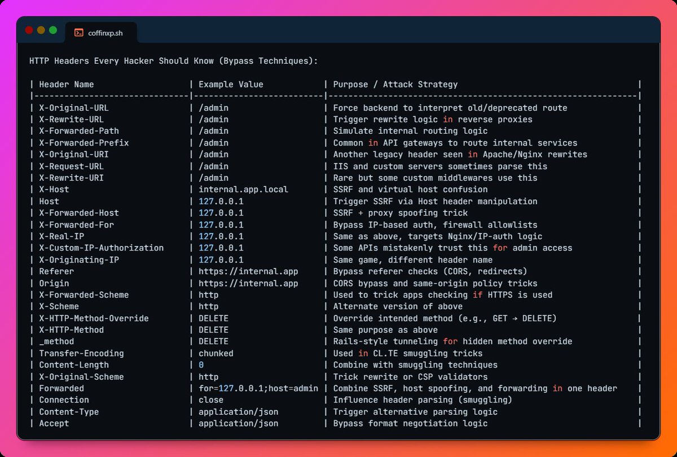
Task: Click 'Alternate version of above'
Action: tap(398, 306)
